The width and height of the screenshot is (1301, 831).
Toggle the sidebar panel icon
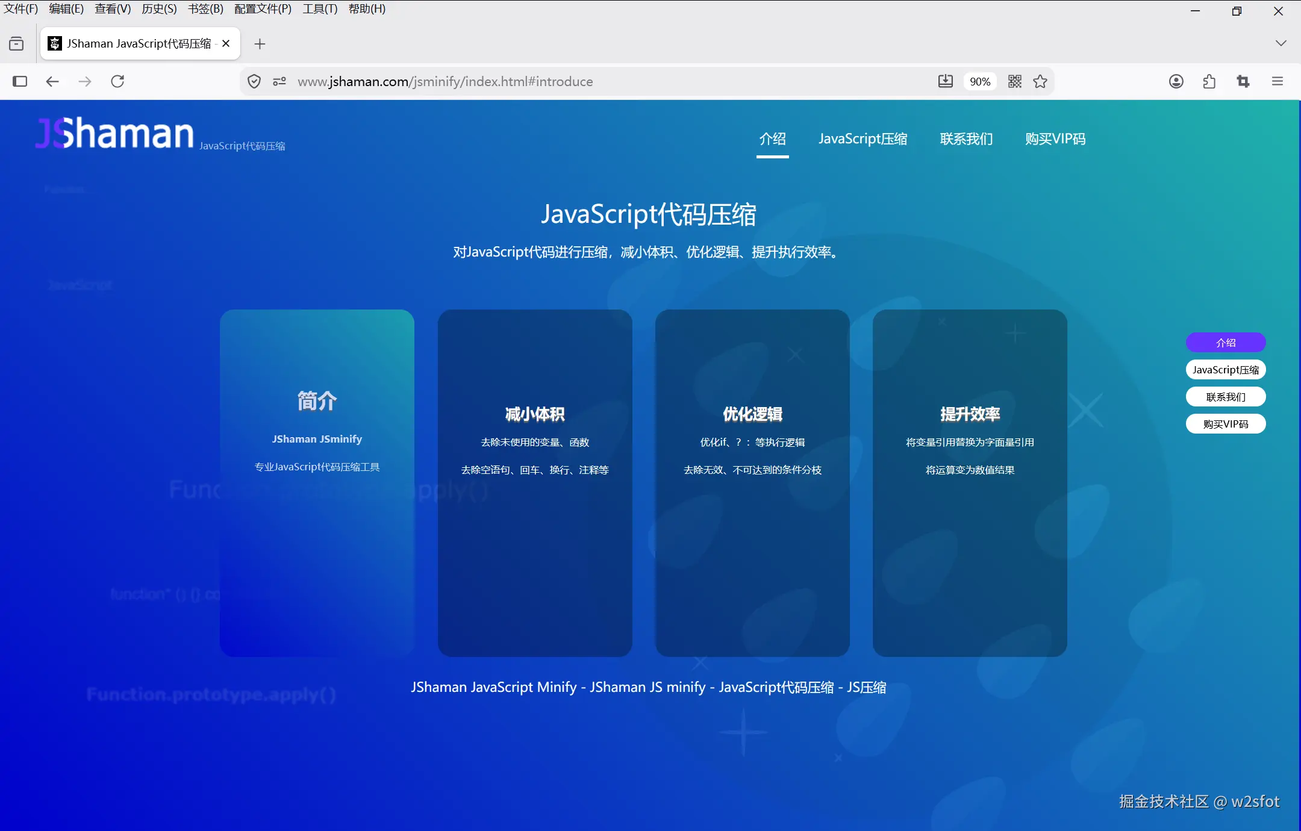(x=20, y=81)
